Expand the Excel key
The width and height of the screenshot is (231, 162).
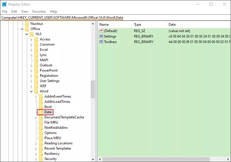click(31, 50)
